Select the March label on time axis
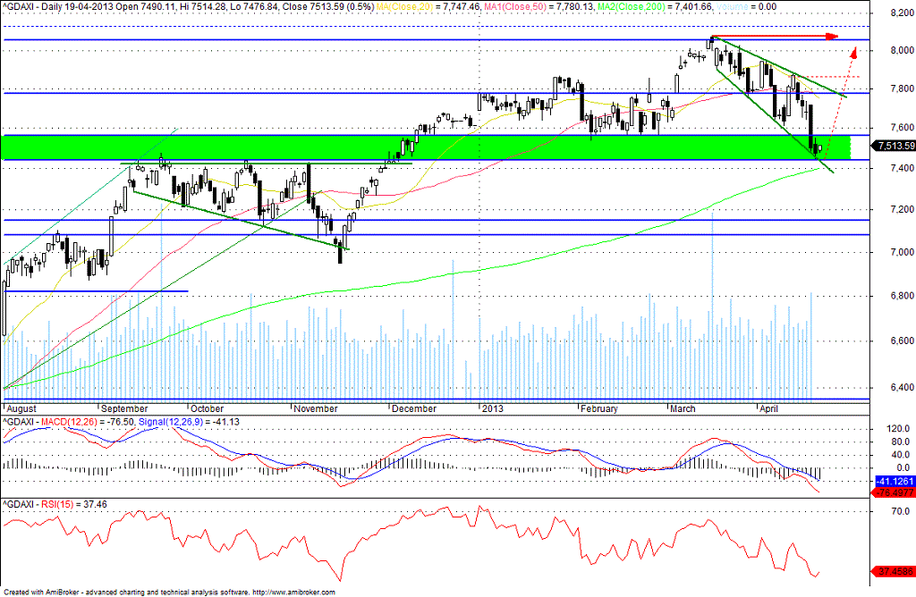916x597 pixels. [683, 408]
